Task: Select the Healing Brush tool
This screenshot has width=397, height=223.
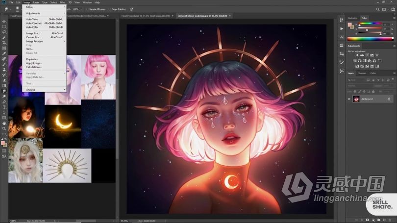Action: coord(4,59)
